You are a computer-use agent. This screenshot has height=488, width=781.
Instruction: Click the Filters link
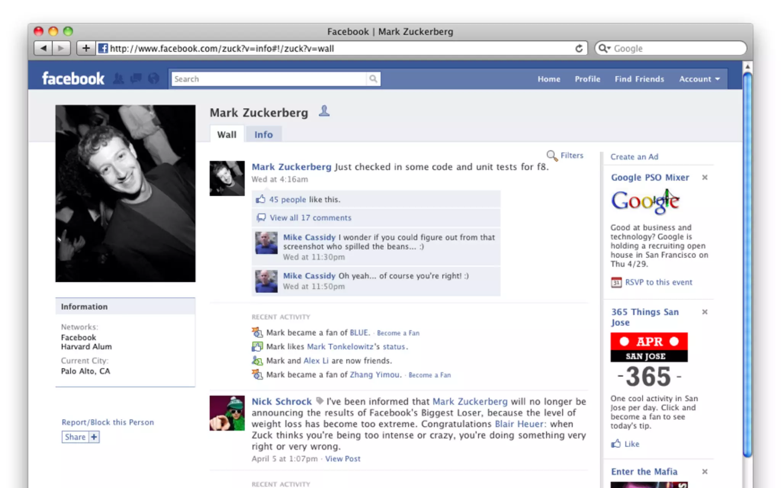572,156
